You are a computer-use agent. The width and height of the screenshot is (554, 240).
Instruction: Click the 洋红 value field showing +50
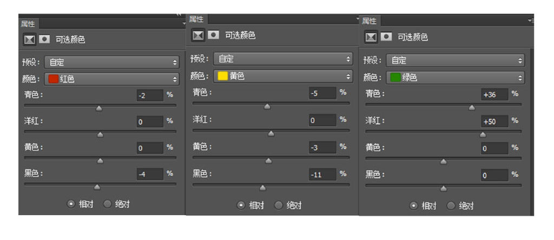[x=493, y=121]
